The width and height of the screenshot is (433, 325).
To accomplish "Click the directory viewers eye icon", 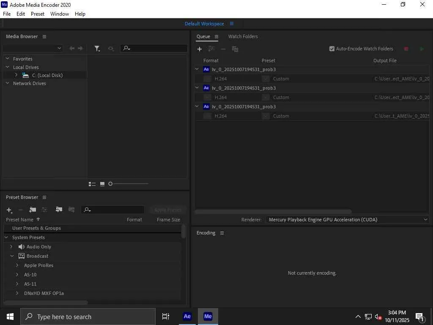I will (111, 49).
